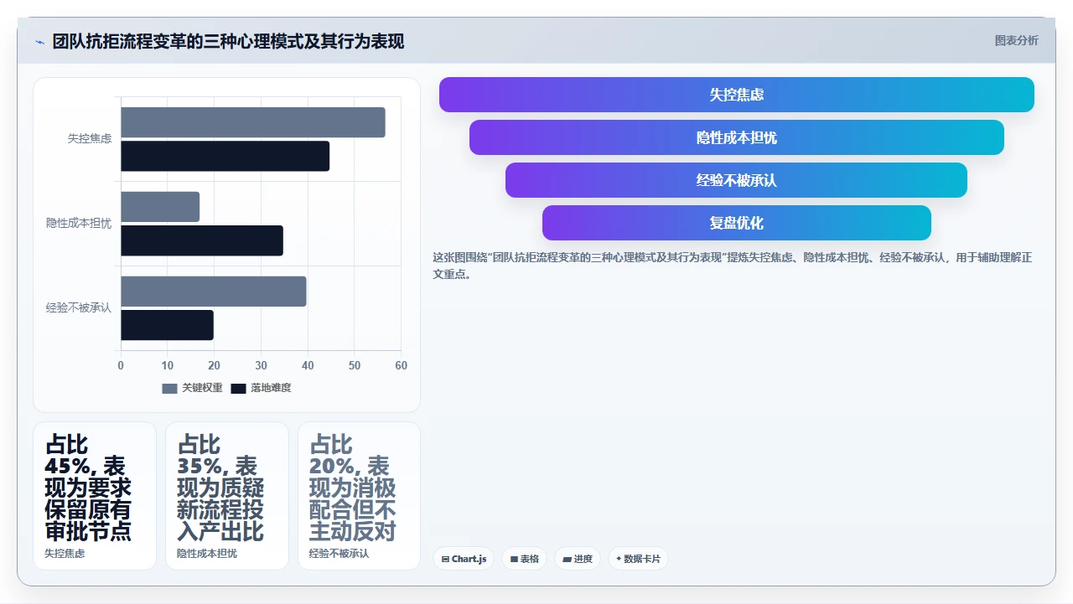
Task: Click the 经验不被承认 落地难度 dark bar
Action: pos(168,325)
